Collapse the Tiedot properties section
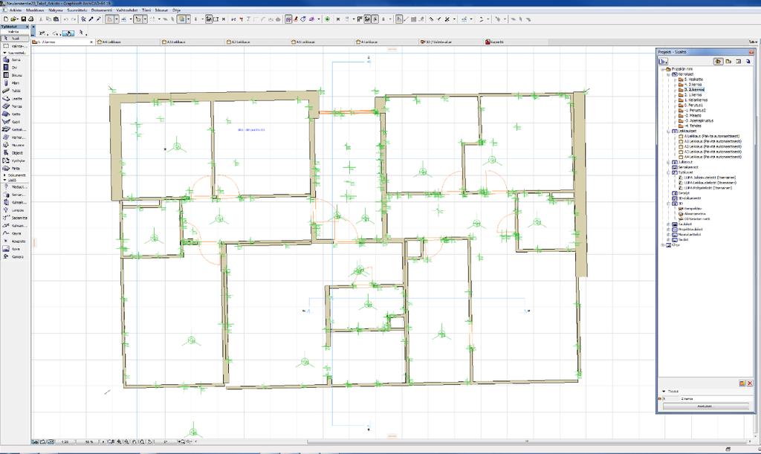761x454 pixels. pos(664,392)
